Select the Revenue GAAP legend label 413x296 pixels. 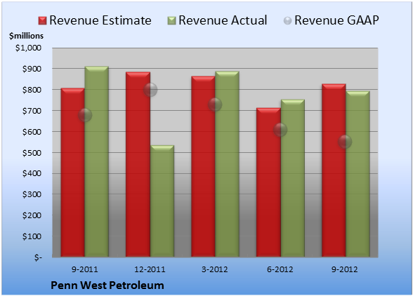(x=336, y=20)
